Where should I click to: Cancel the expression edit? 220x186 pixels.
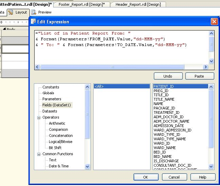tap(174, 177)
